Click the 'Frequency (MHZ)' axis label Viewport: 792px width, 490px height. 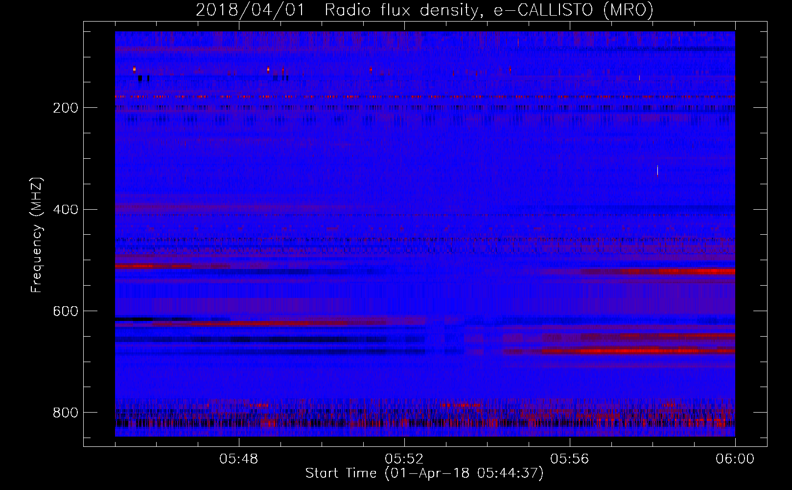pos(37,235)
